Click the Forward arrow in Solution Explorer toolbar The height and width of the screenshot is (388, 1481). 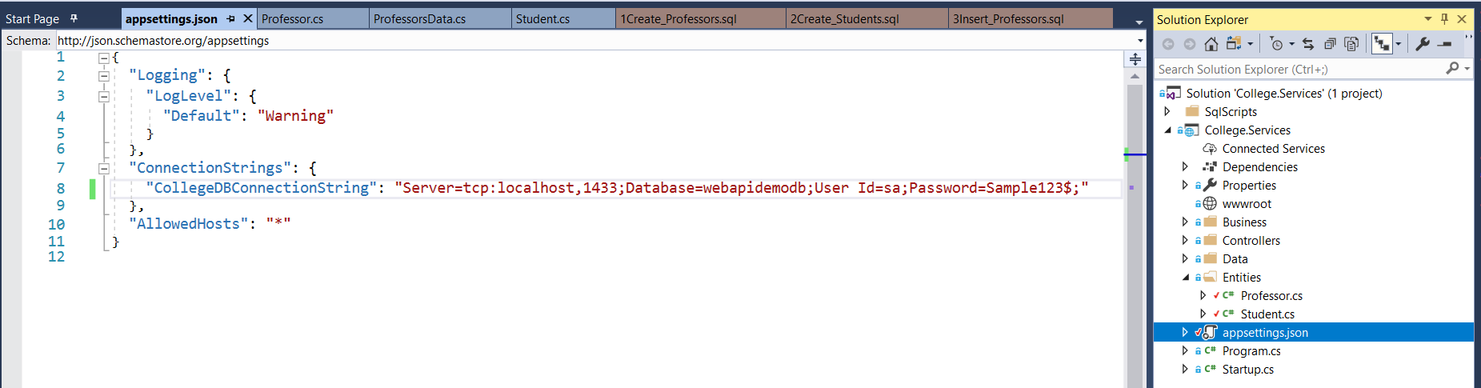pos(1190,44)
